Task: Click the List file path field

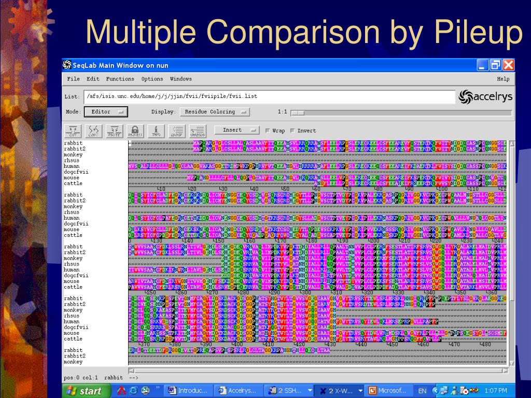Action: (x=270, y=96)
